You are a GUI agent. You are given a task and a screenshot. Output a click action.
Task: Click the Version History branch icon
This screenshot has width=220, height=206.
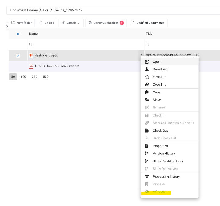tap(147, 154)
